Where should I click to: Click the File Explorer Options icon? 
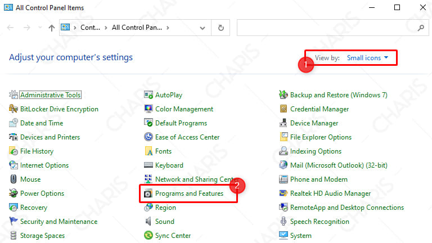click(x=283, y=137)
